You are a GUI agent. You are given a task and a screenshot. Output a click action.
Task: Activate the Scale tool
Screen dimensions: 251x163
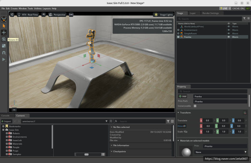coord(4,46)
